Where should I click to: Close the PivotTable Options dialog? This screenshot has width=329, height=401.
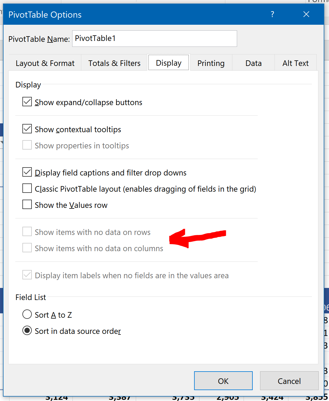[x=306, y=14]
